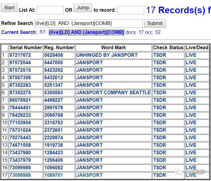
Task: Open registration number 4498227
Action: (54, 100)
